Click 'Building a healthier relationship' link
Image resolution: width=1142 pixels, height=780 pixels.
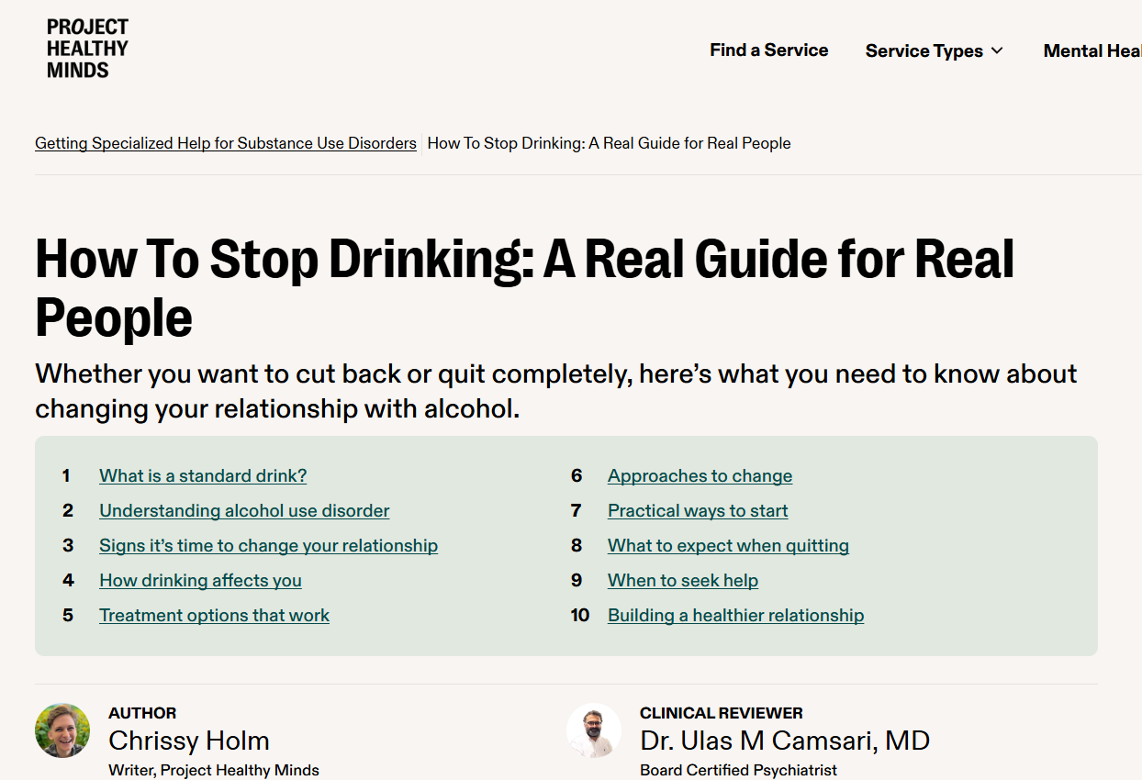pyautogui.click(x=735, y=615)
